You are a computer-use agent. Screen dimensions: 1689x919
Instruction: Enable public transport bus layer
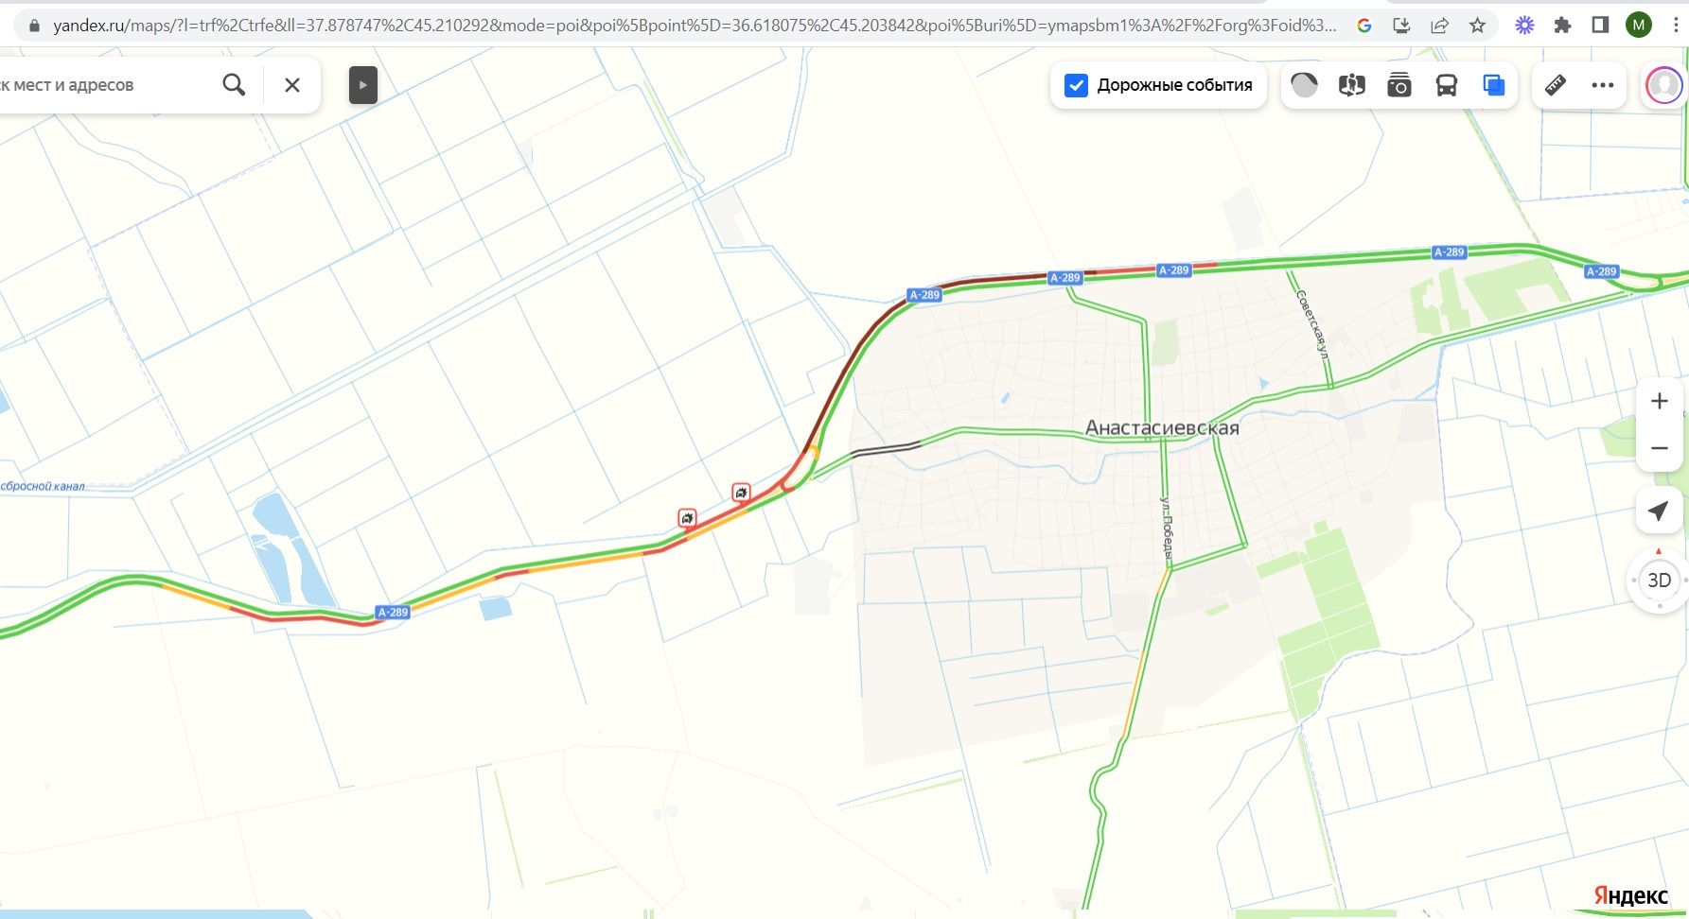1447,85
